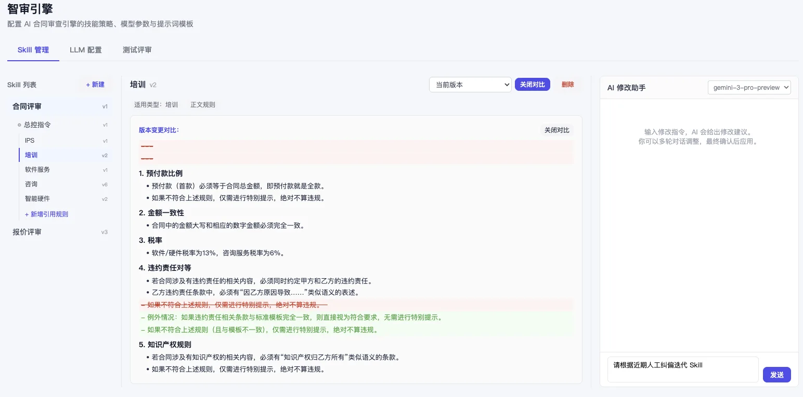The height and width of the screenshot is (397, 803).
Task: Click the 4. 违约责任对等 heading
Action: [165, 268]
